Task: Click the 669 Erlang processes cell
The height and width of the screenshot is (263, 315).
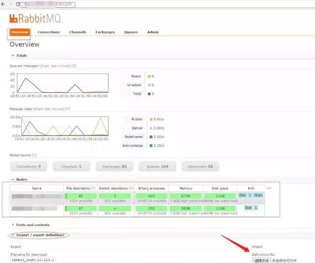Action: pyautogui.click(x=152, y=196)
